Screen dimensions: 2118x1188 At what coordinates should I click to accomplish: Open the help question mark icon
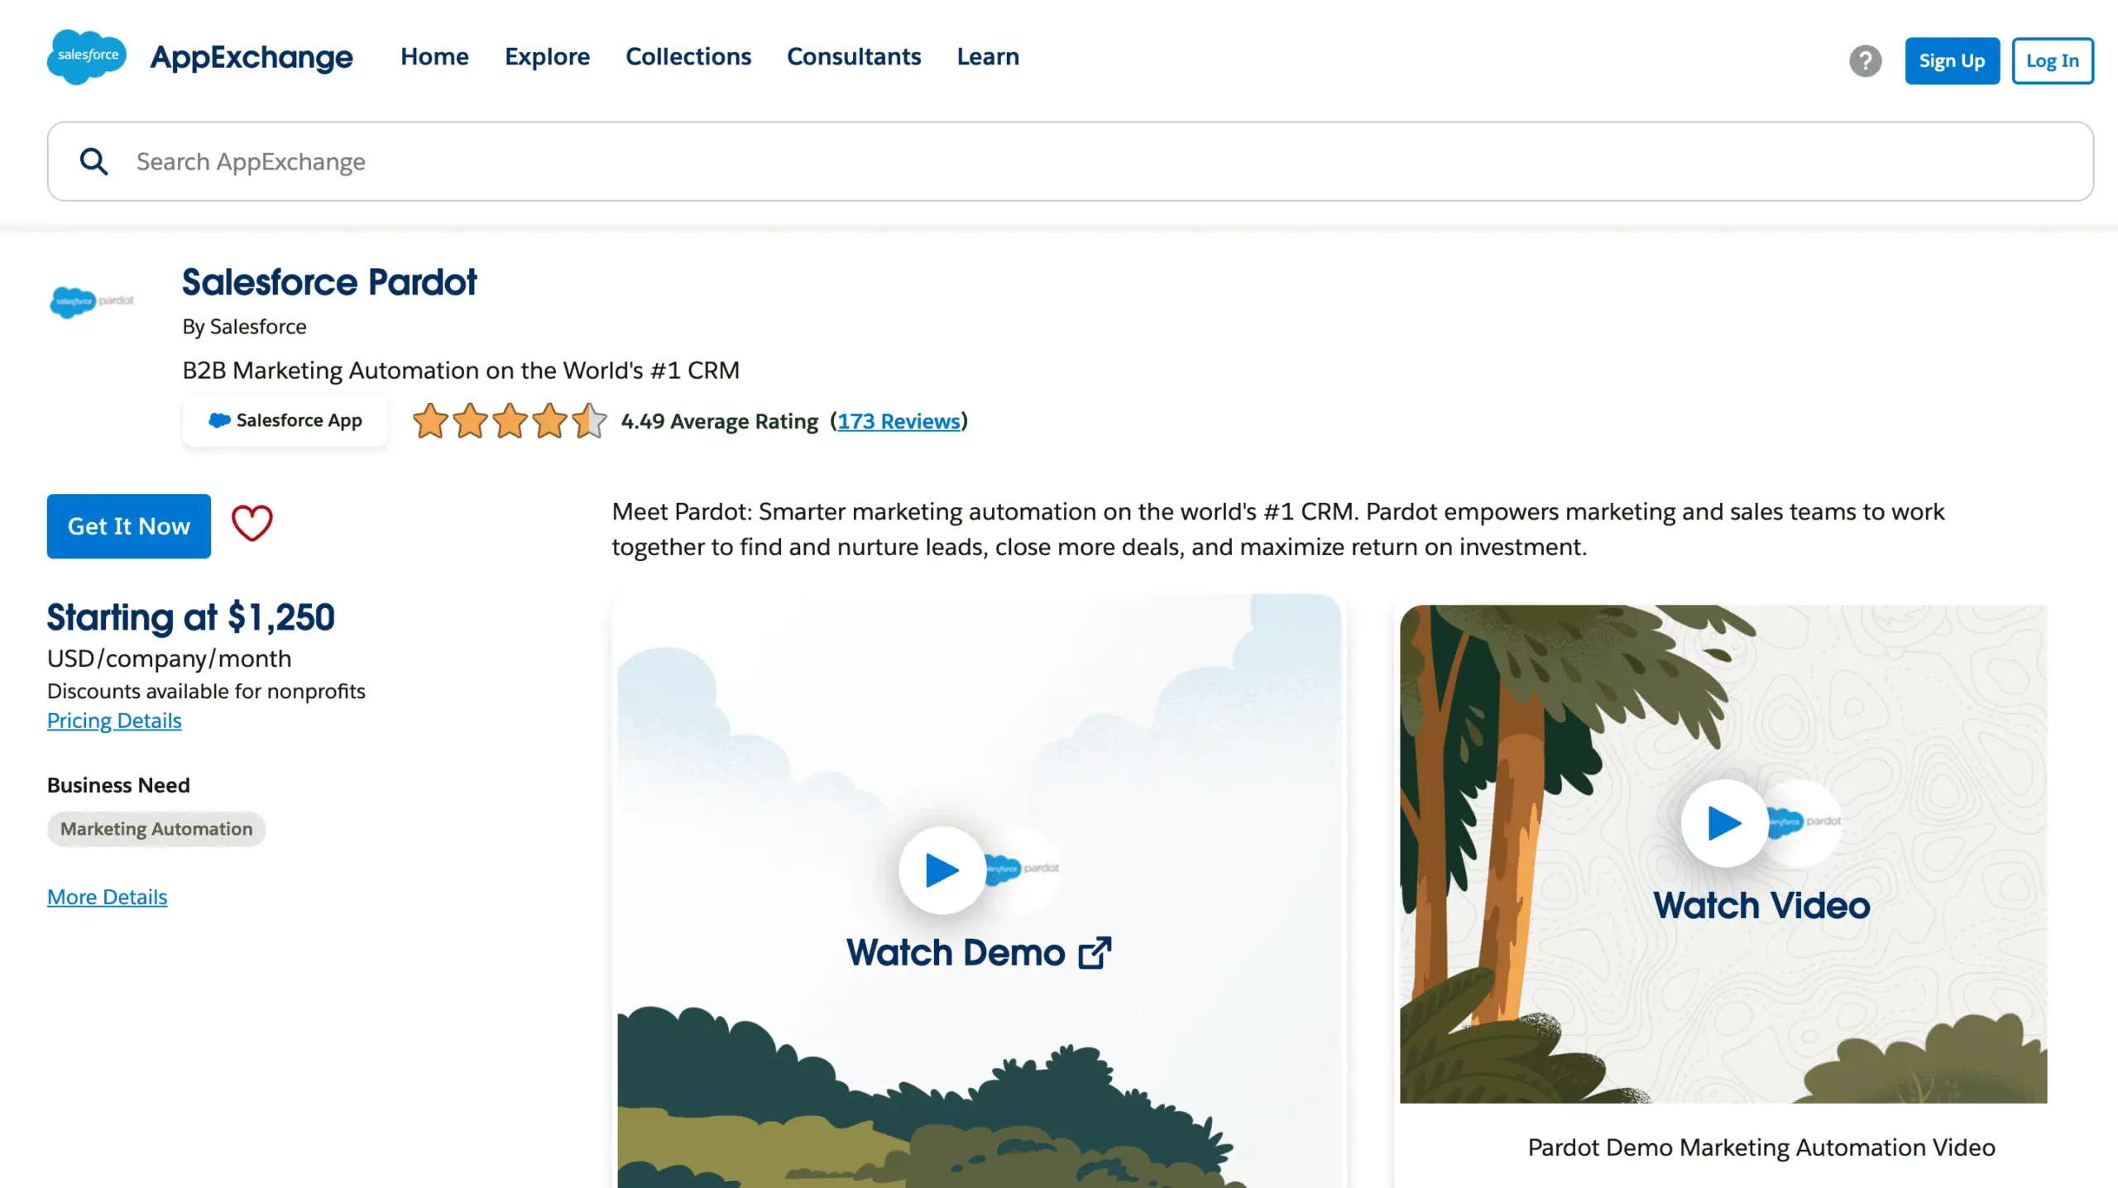[x=1865, y=60]
